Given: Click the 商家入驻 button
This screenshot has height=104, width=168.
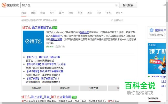Looking at the screenshot, I should point(65,88).
